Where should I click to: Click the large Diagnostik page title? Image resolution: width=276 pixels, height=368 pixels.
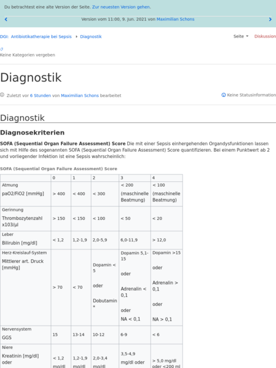click(x=31, y=77)
